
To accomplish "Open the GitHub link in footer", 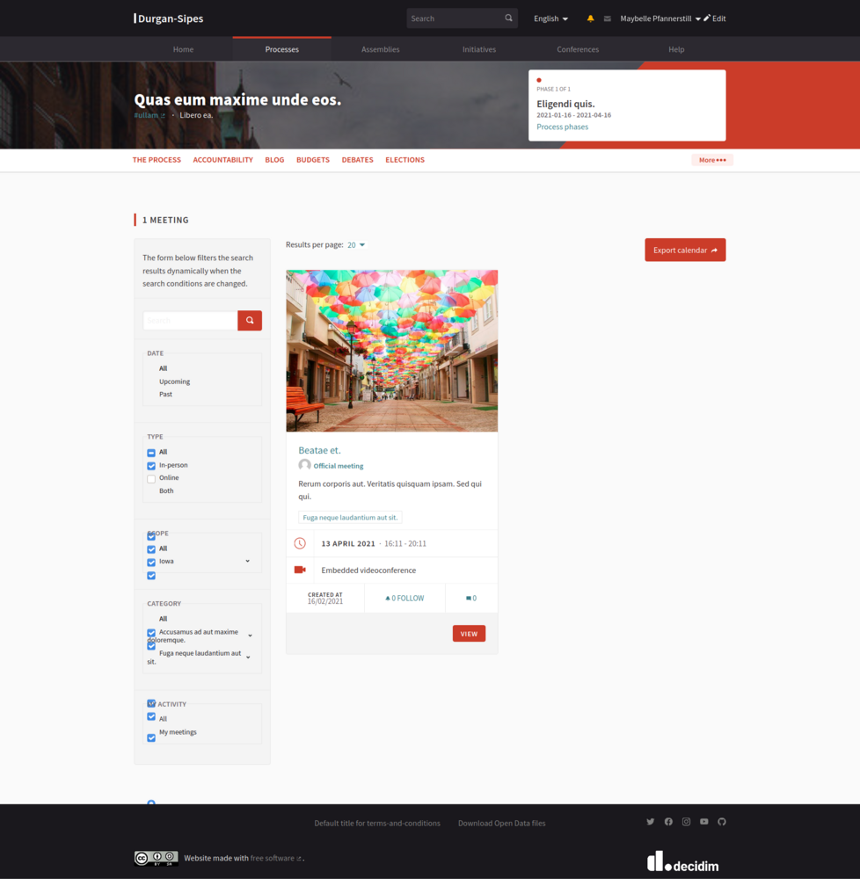I will (x=722, y=822).
